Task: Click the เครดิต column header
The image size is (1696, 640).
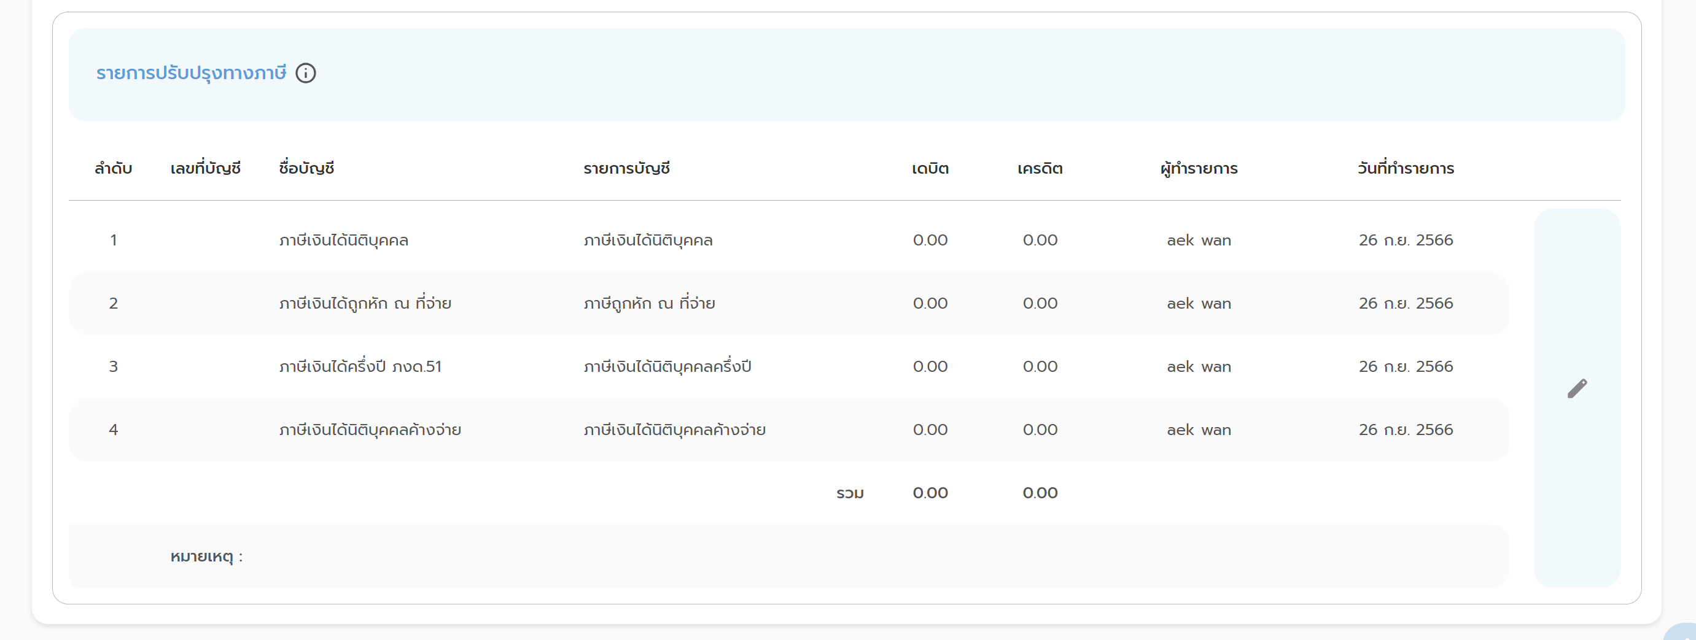Action: coord(1040,168)
